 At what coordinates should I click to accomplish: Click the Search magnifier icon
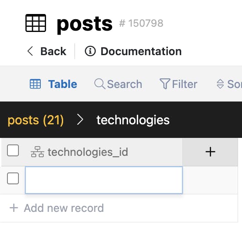coord(100,84)
